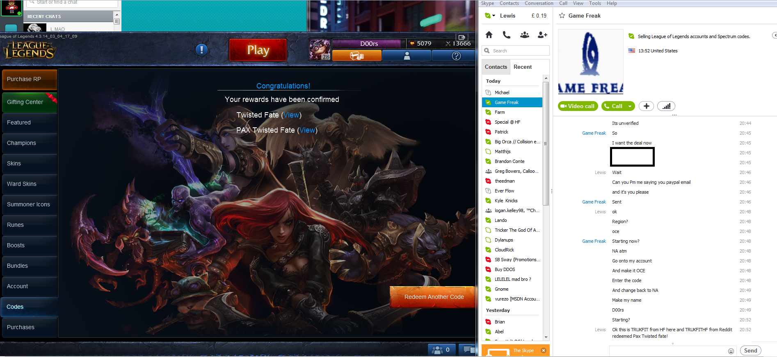Screen dimensions: 777x357
Task: Click the Skype contacts list scrollbar
Action: (x=546, y=143)
